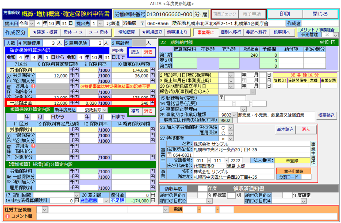Open the 労災保険 enrollment dropdown
The height and width of the screenshot is (223, 341).
tap(231, 127)
